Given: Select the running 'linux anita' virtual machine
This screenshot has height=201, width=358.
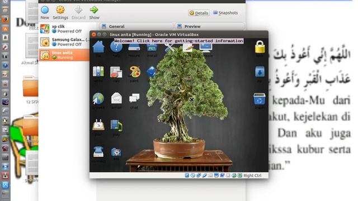Looking at the screenshot, I should coord(64,55).
